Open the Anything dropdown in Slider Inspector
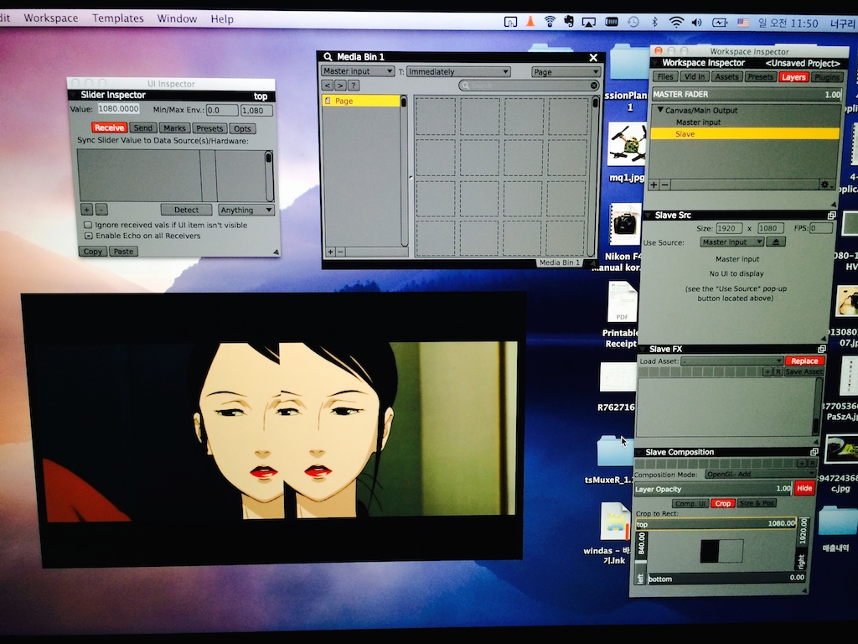This screenshot has width=858, height=644. click(246, 210)
